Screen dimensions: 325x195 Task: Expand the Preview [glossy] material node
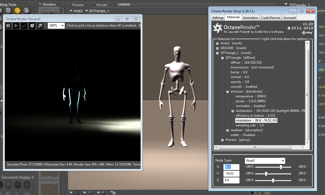click(x=223, y=140)
